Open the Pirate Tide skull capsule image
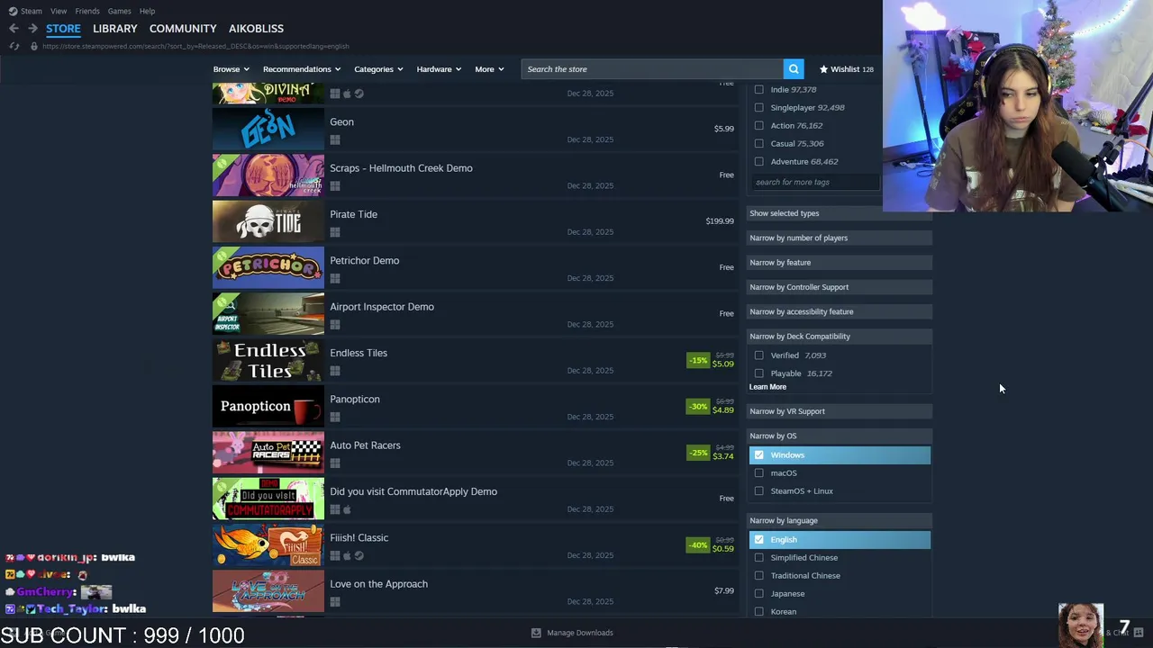1153x648 pixels. (268, 221)
